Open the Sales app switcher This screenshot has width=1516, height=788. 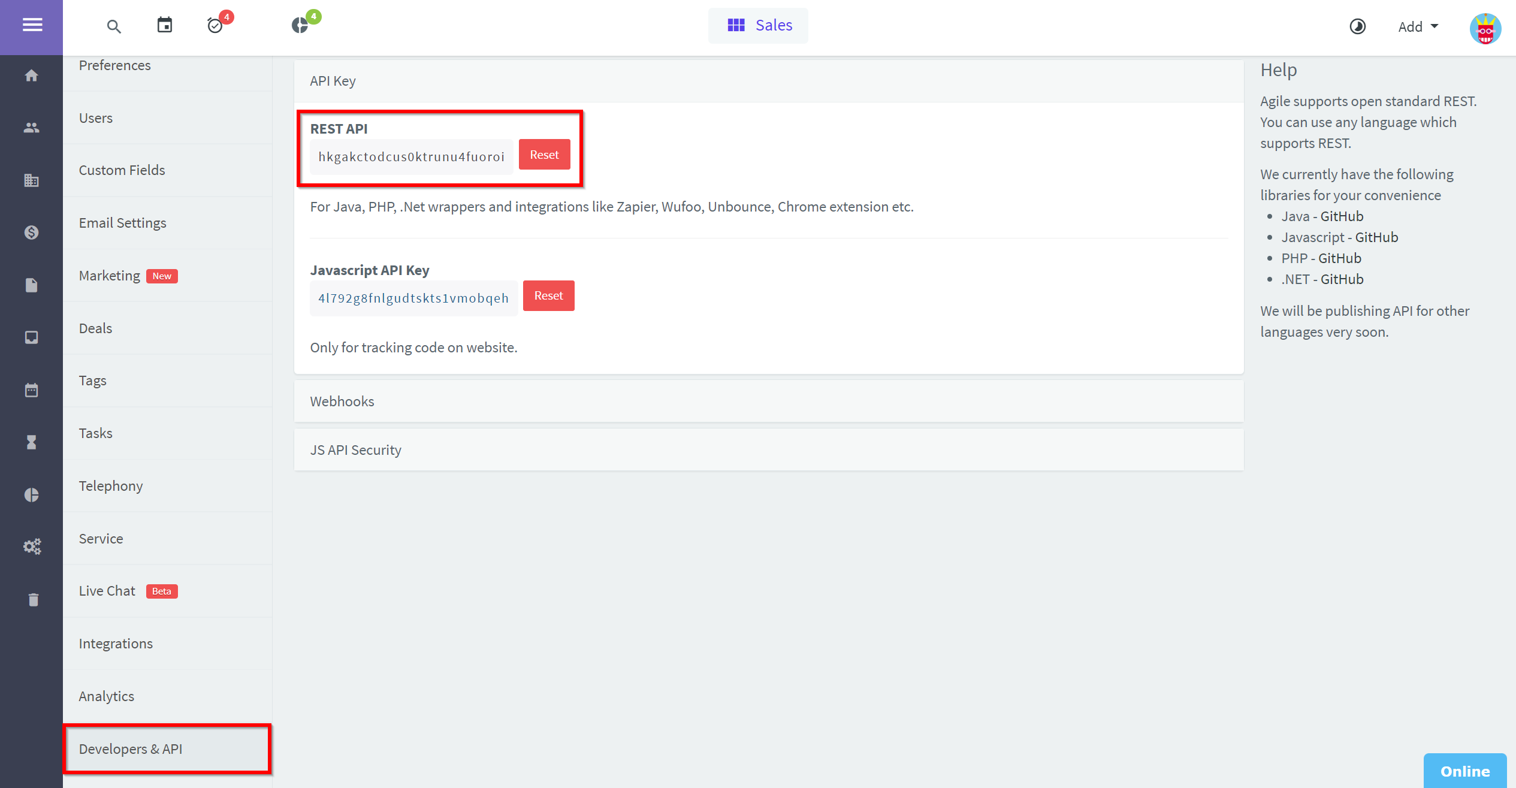click(x=758, y=25)
